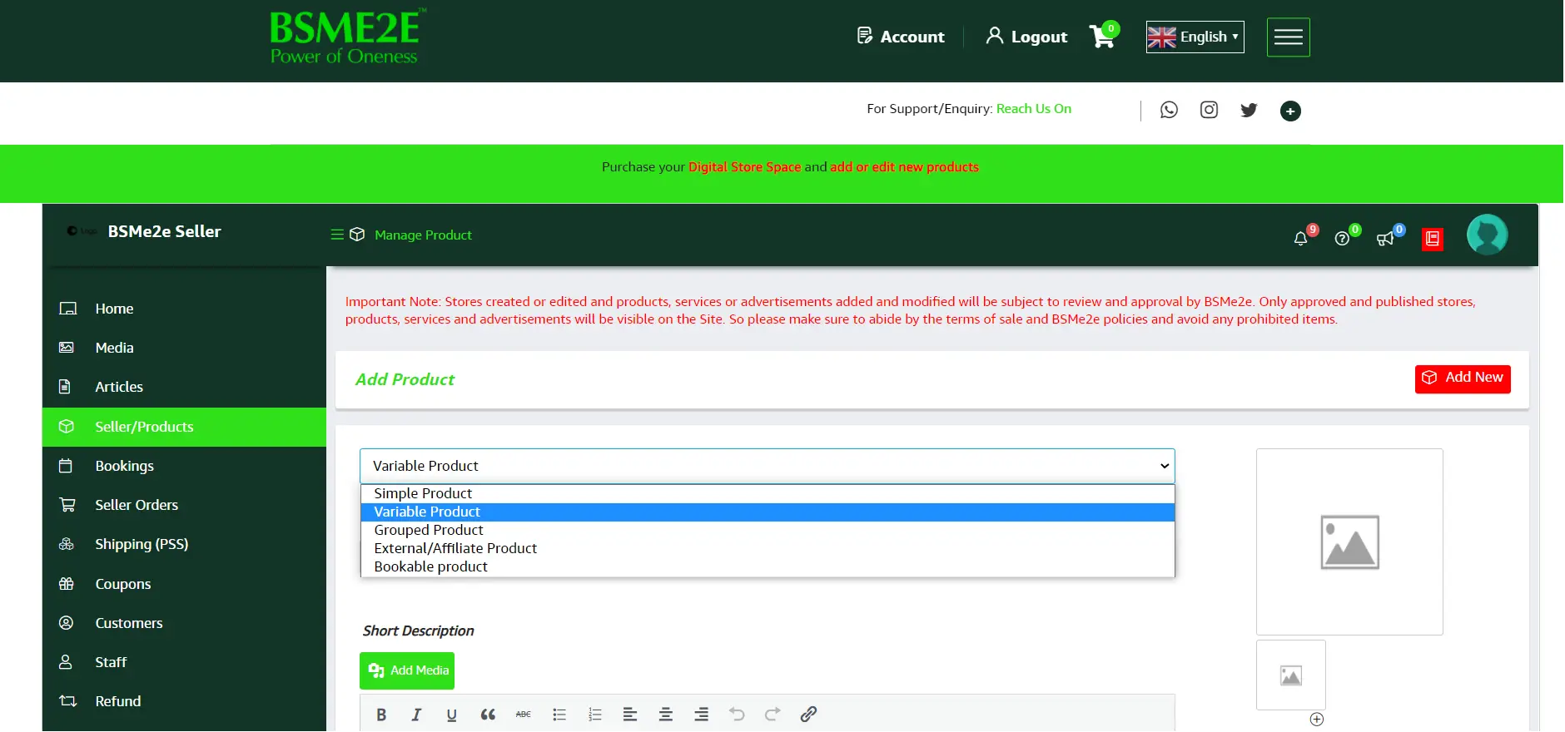
Task: Insert bulleted list in editor
Action: click(x=559, y=714)
